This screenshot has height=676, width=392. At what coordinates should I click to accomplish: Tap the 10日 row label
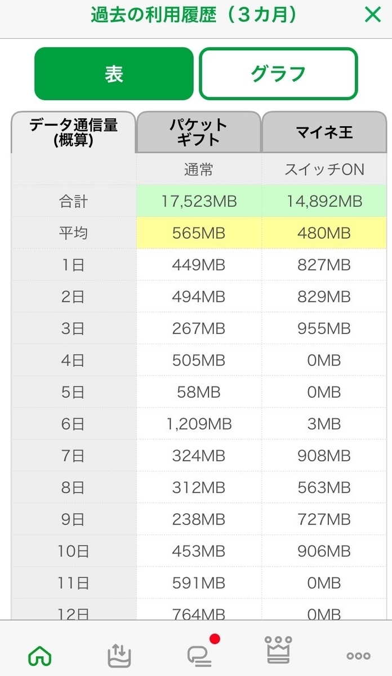73,551
